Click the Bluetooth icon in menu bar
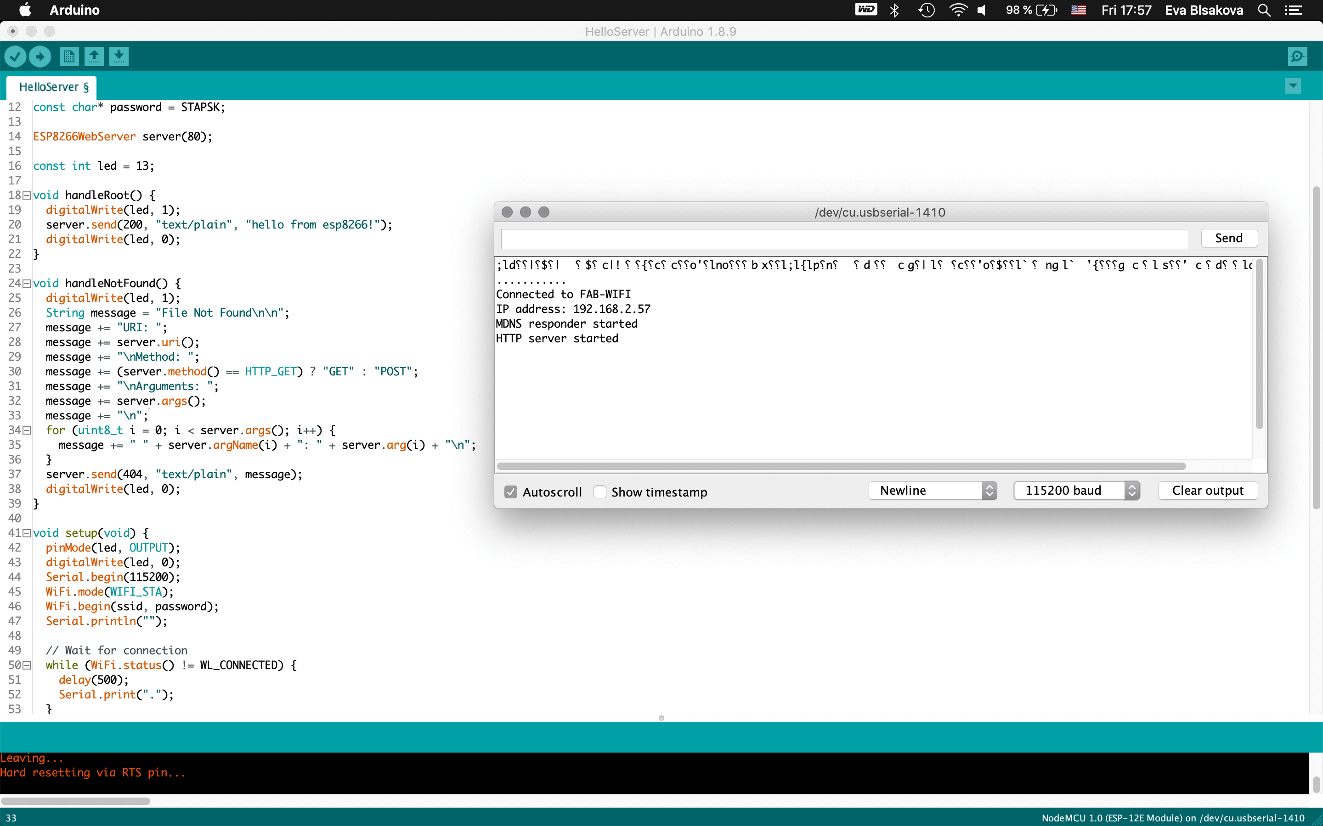The image size is (1323, 826). (894, 11)
